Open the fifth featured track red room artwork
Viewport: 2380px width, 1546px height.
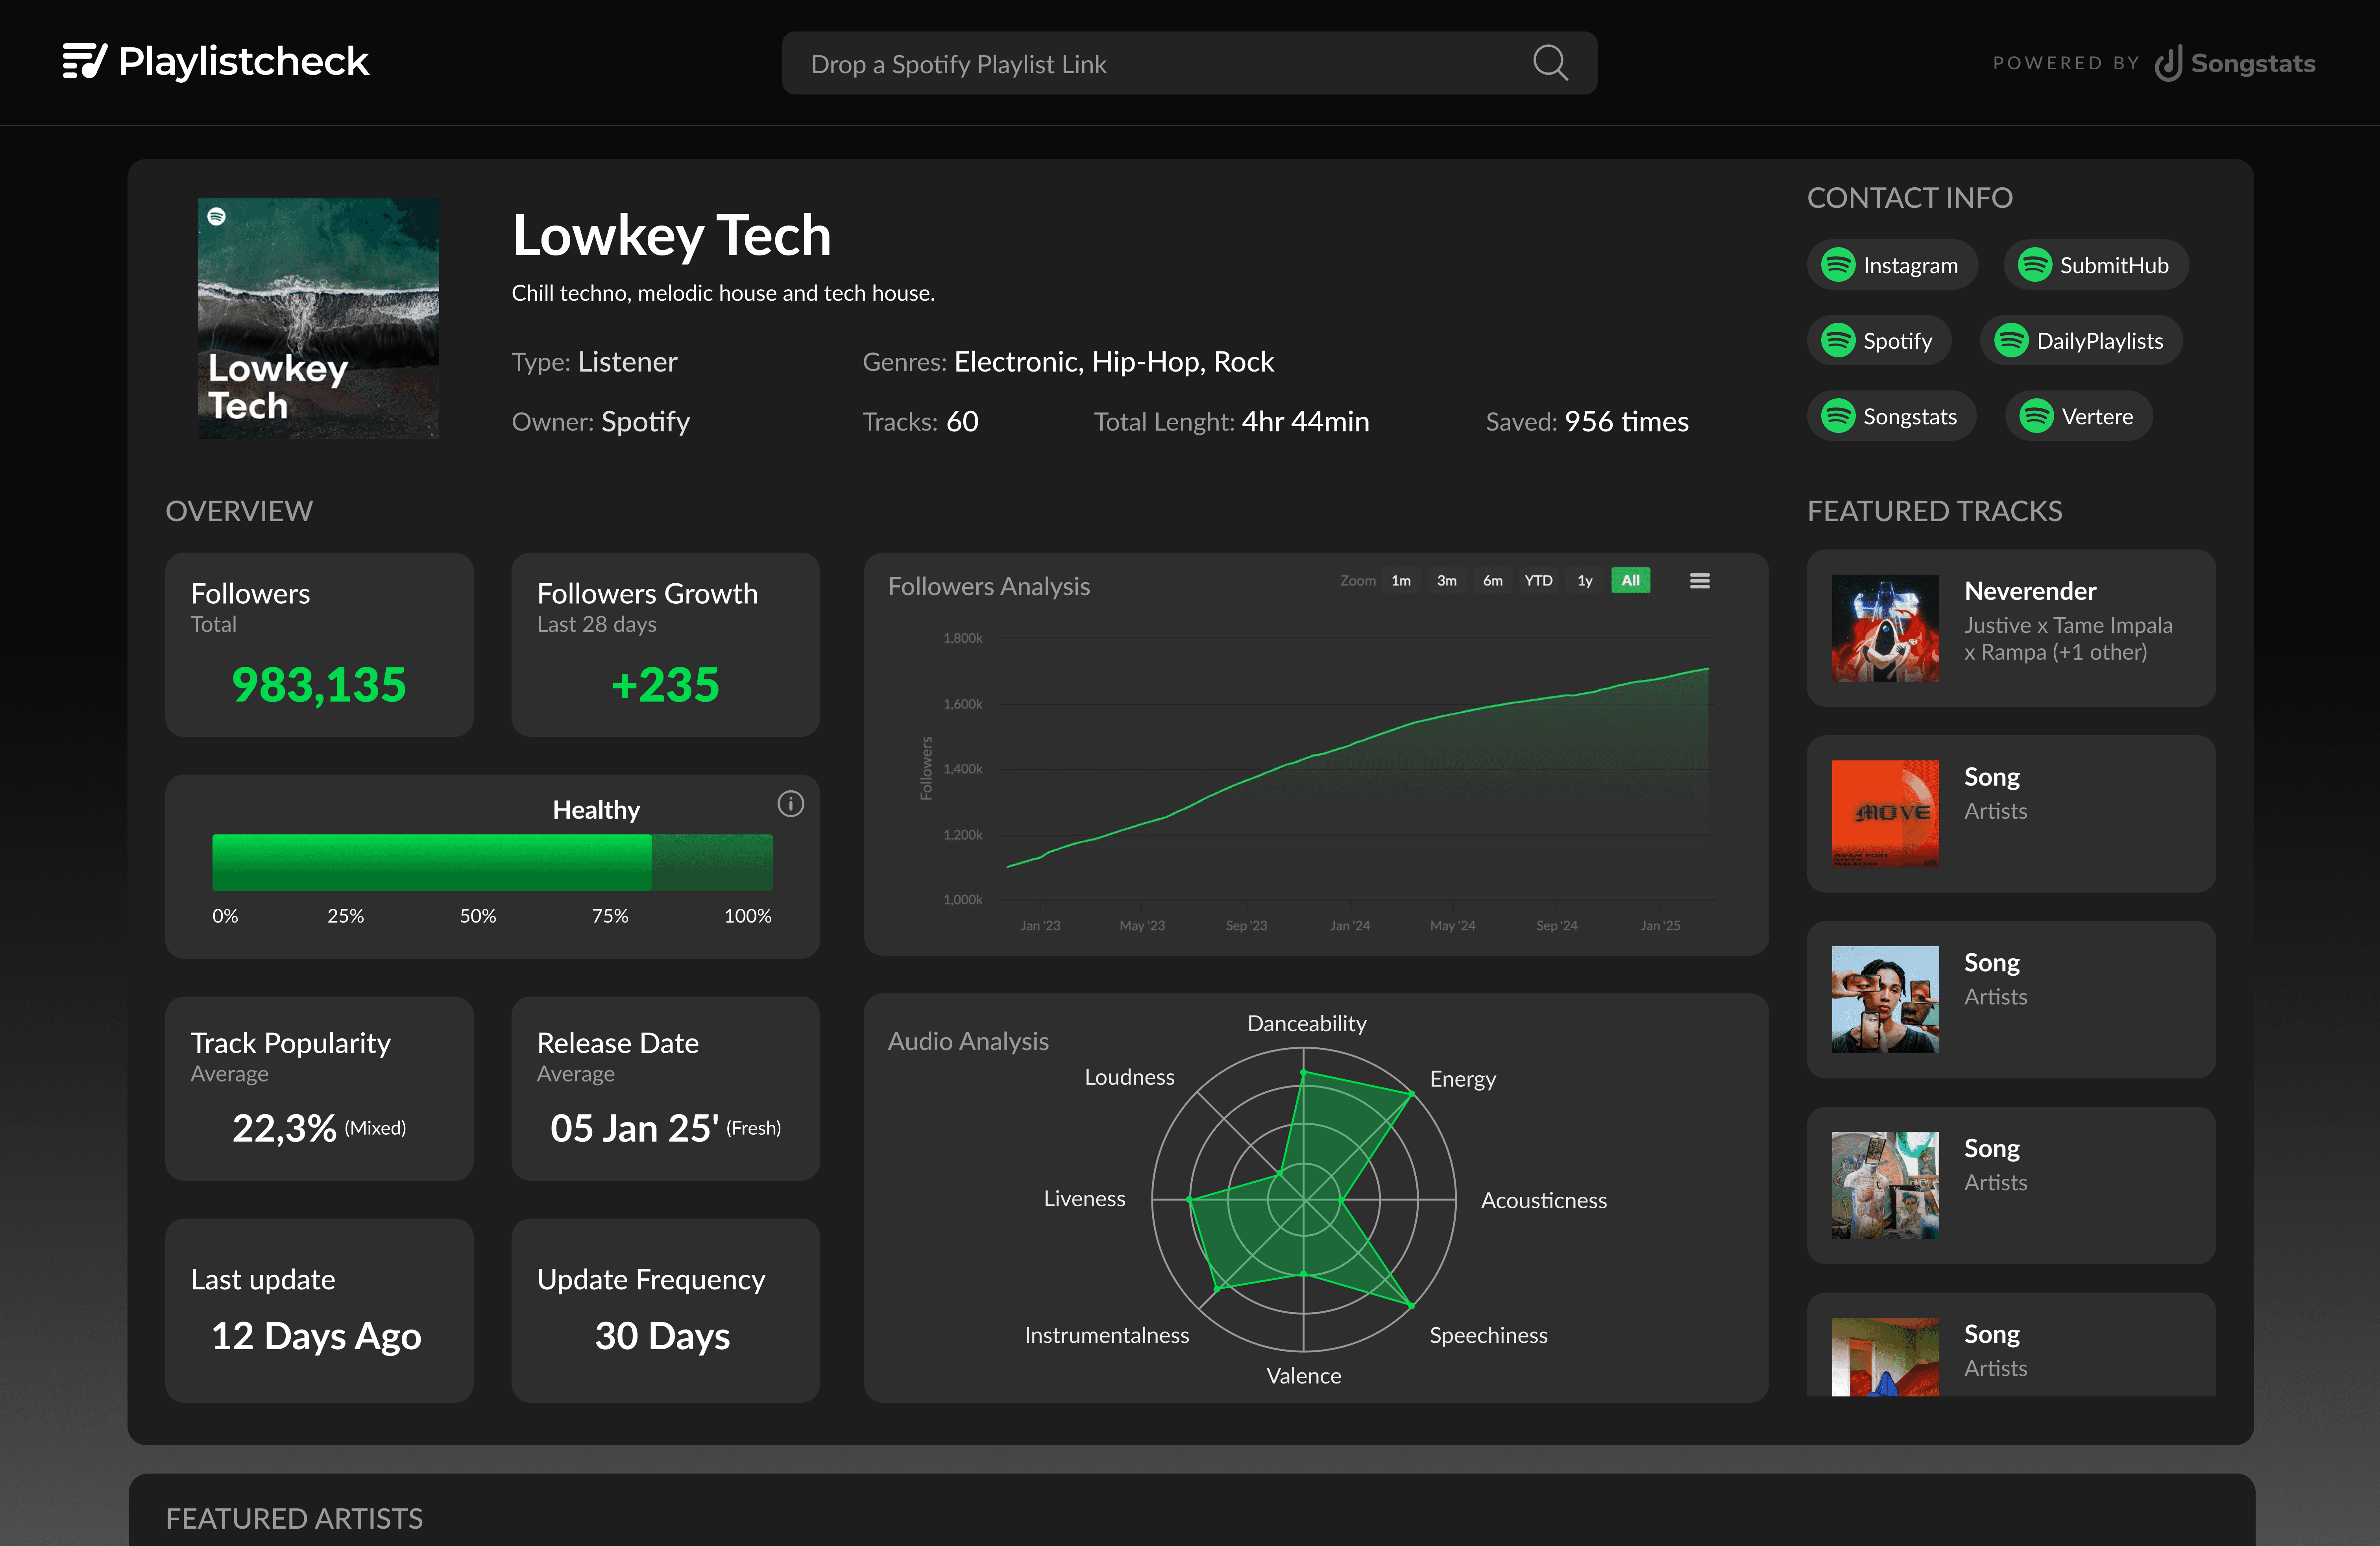1885,1357
